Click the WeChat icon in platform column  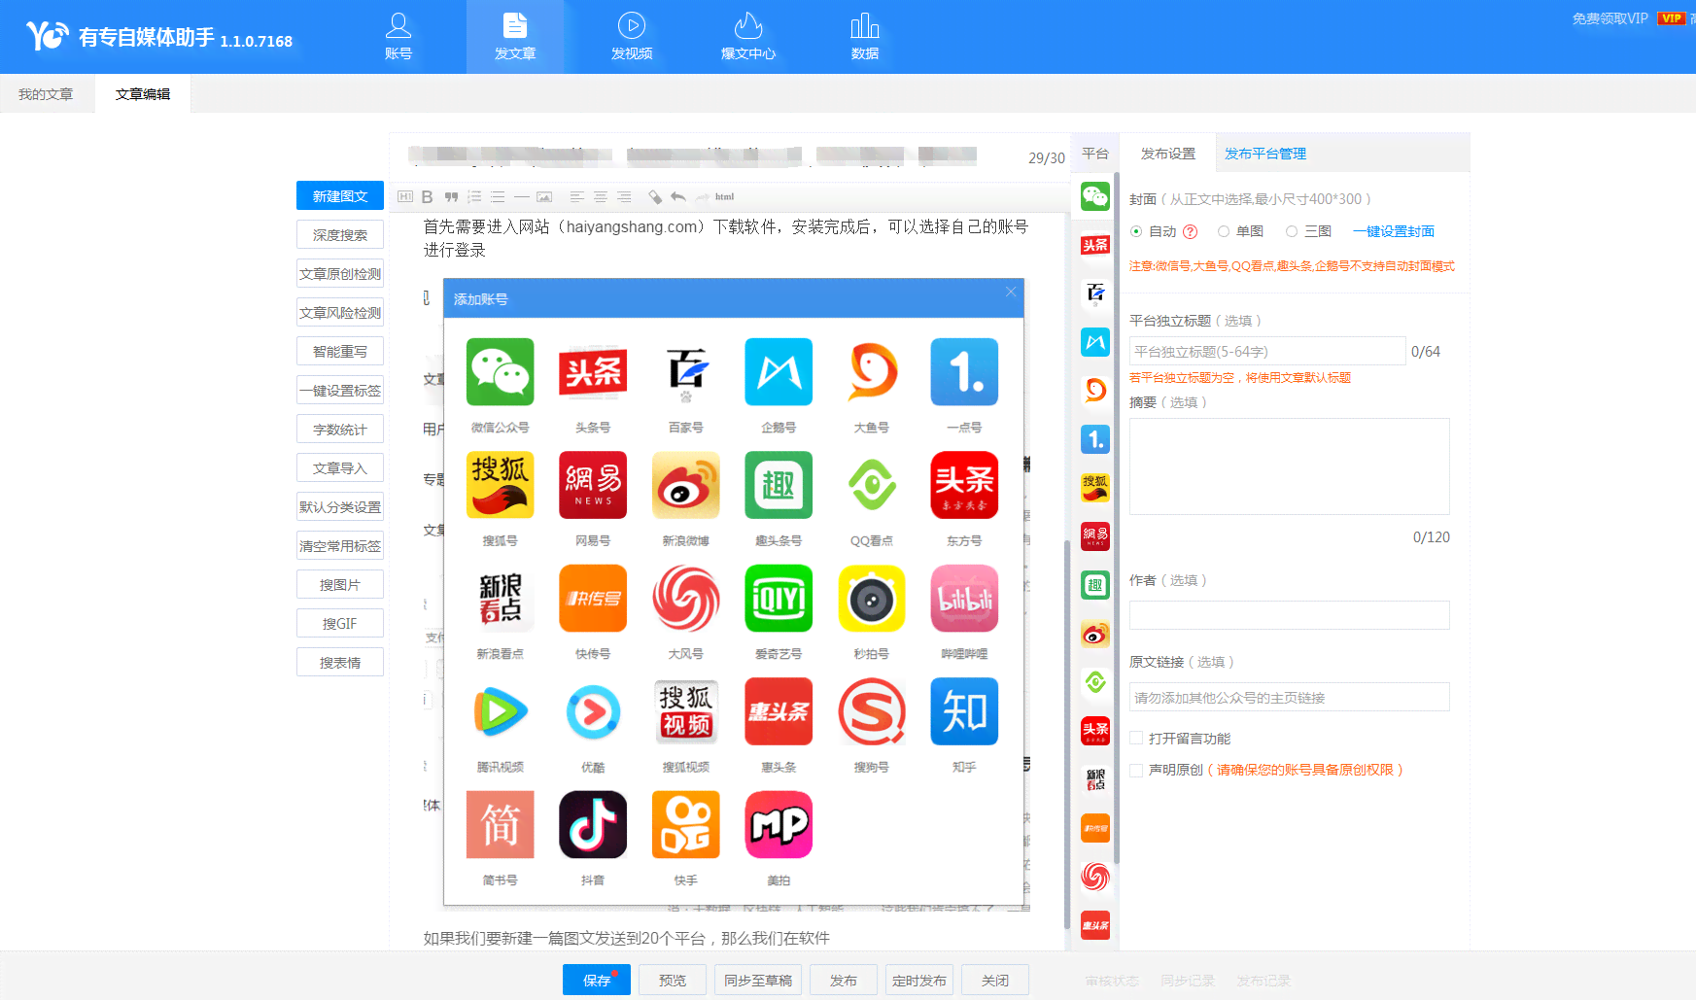[1095, 196]
